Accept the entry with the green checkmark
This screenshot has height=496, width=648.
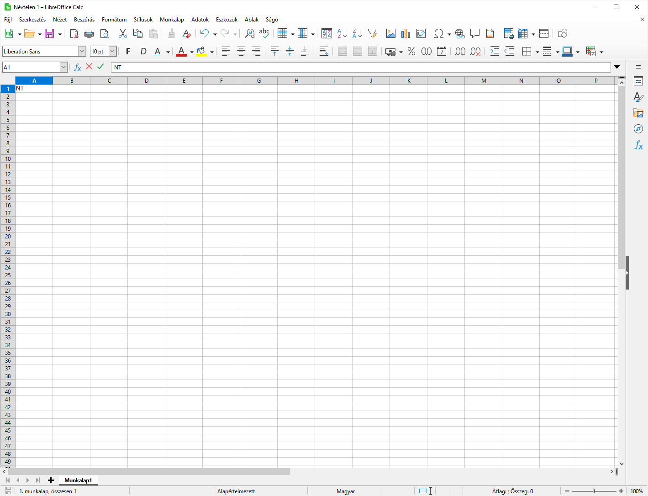(100, 67)
